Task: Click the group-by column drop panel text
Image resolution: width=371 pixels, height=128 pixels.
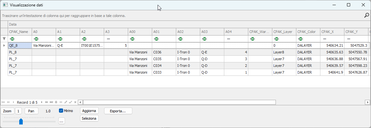Action: click(x=64, y=16)
